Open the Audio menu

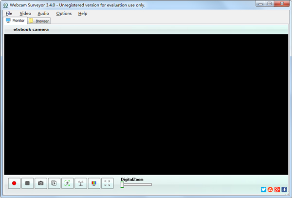click(x=43, y=14)
